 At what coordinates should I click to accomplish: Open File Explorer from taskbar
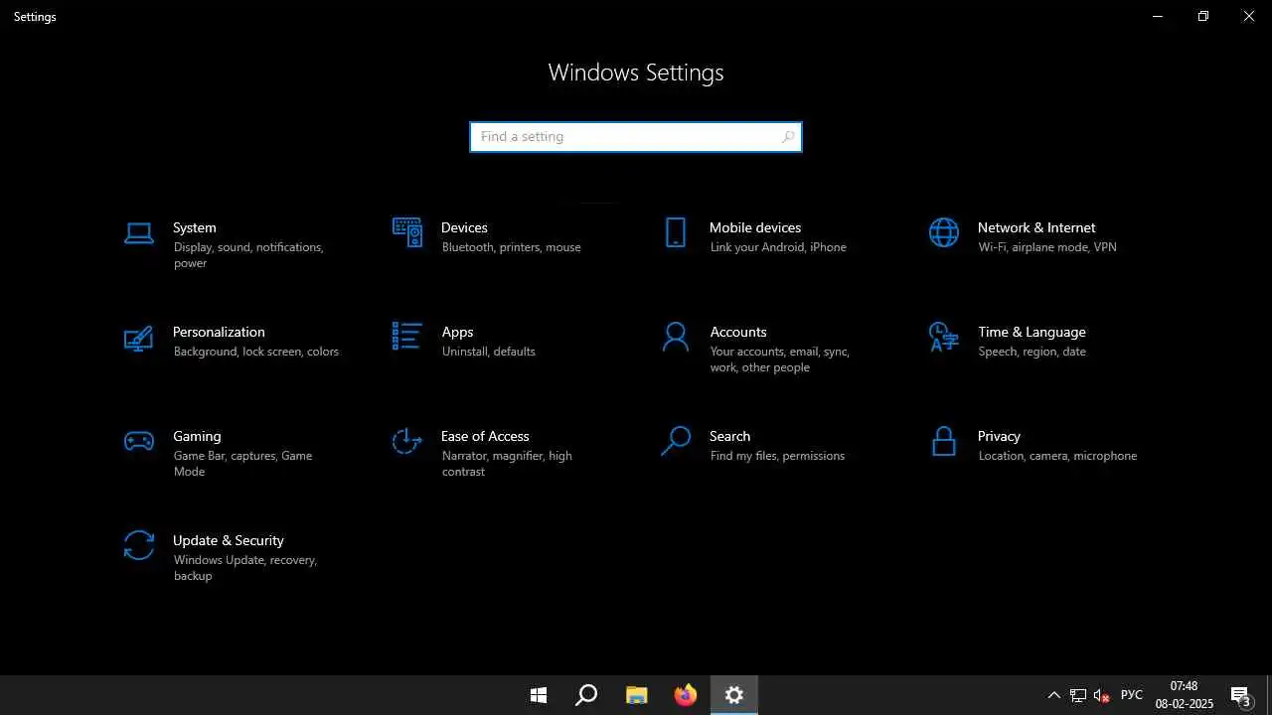pos(636,695)
